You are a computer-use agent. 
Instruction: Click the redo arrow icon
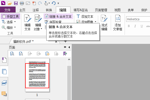point(40,3)
